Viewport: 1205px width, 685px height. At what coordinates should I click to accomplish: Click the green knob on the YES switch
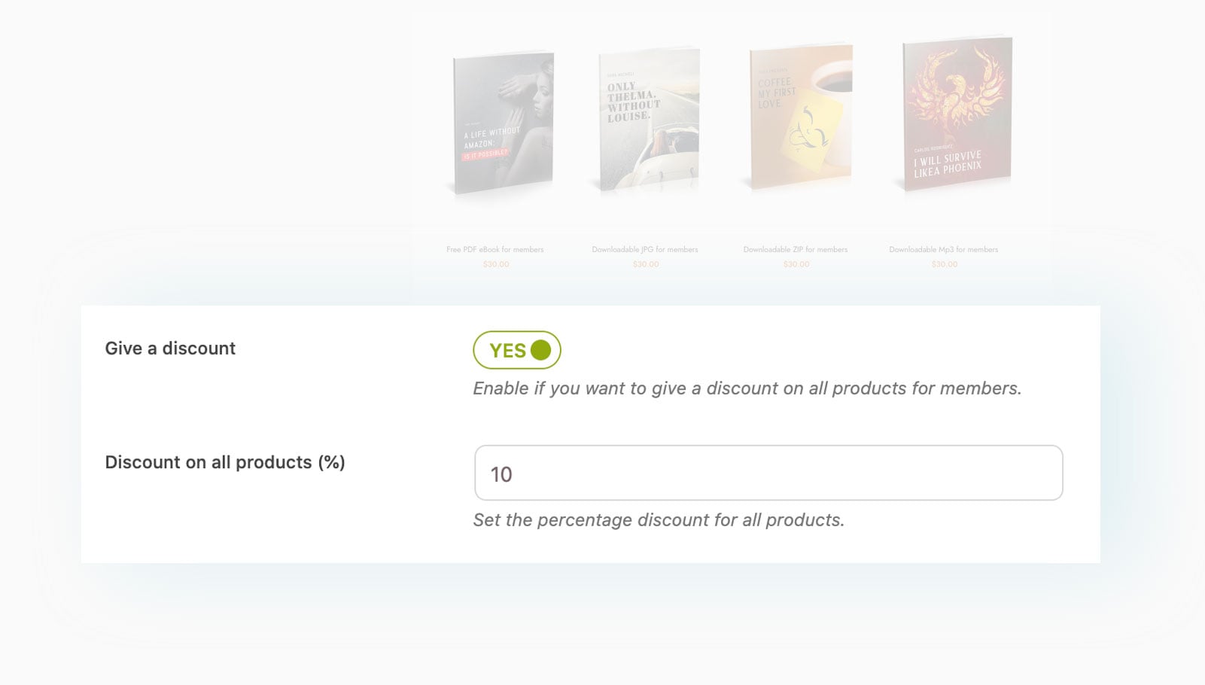coord(540,350)
